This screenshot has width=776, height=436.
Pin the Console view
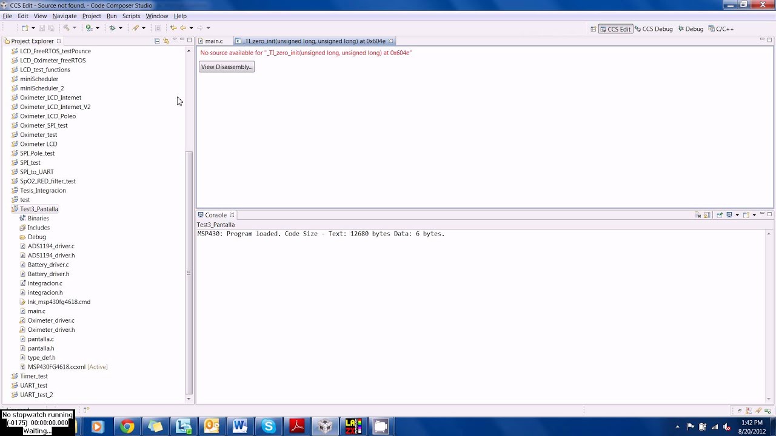point(720,215)
